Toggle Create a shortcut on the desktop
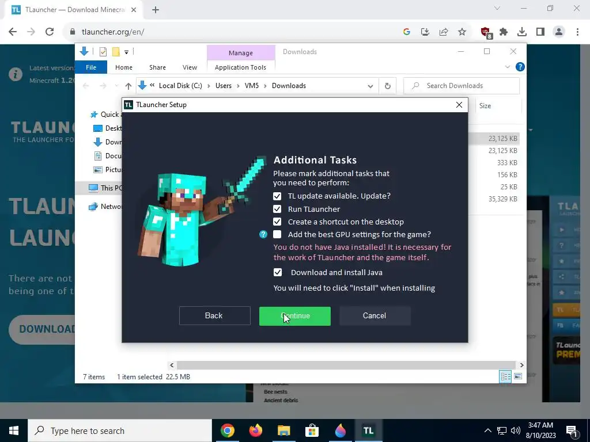Image resolution: width=590 pixels, height=442 pixels. [x=277, y=222]
